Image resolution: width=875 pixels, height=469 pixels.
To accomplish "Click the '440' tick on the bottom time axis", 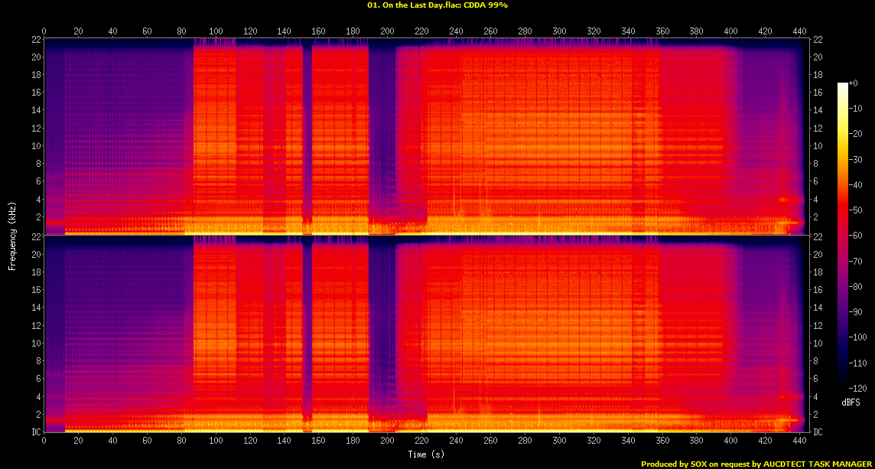I will pyautogui.click(x=799, y=441).
